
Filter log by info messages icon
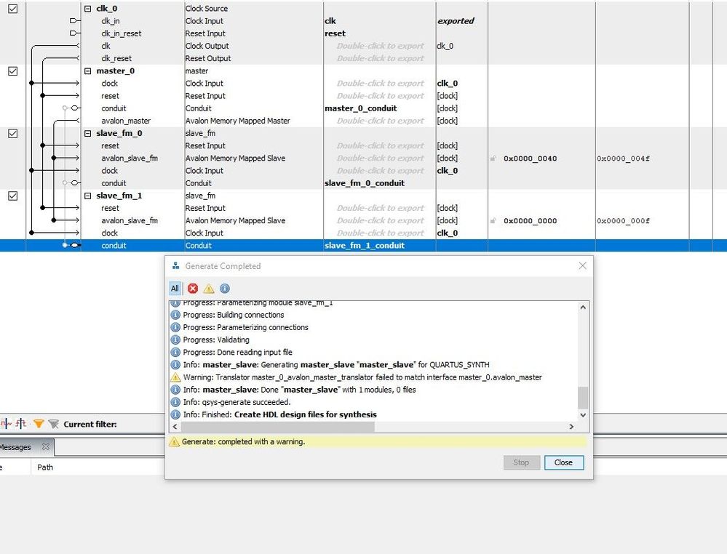(224, 289)
